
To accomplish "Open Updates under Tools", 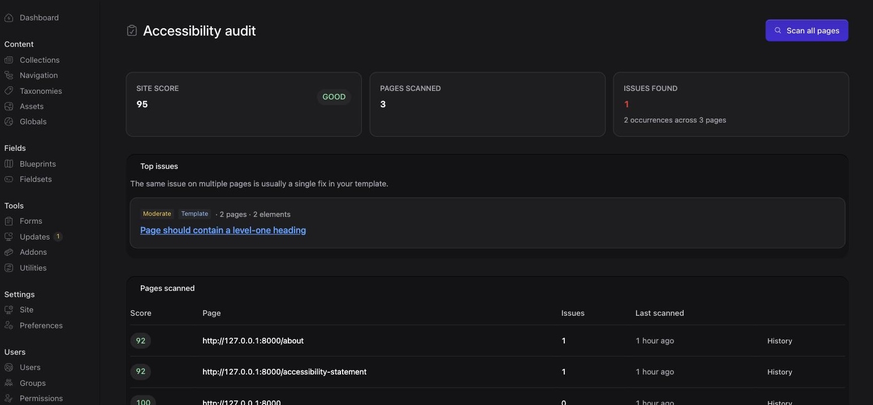I will click(x=34, y=237).
